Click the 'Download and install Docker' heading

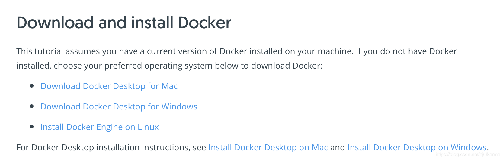124,23
